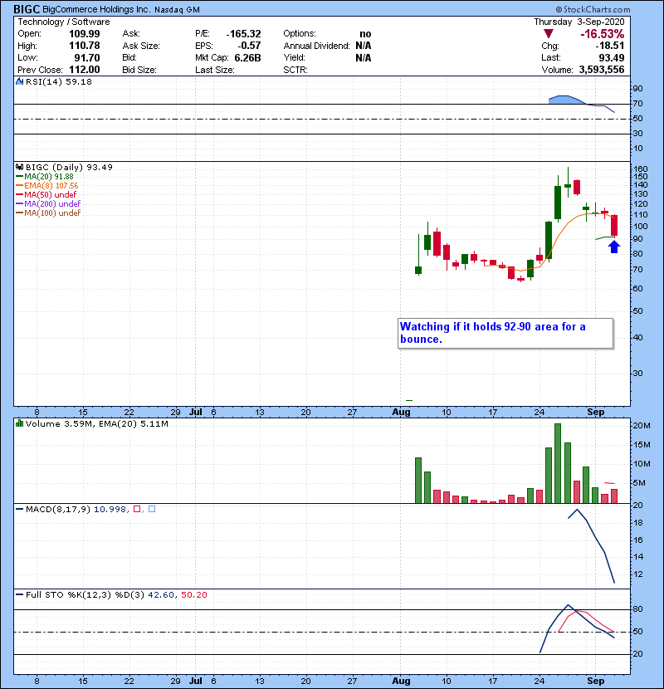
Task: Click the MACD value 10.998
Action: coord(110,510)
